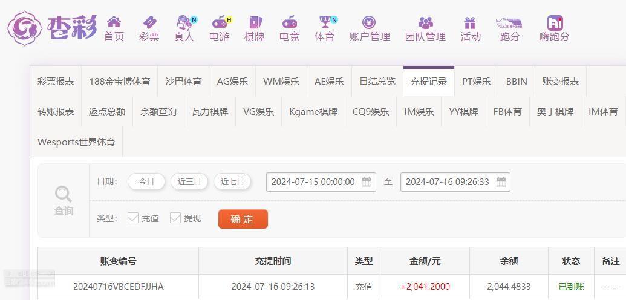Open the 活动 gift box icon
This screenshot has width=626, height=300.
pyautogui.click(x=470, y=22)
